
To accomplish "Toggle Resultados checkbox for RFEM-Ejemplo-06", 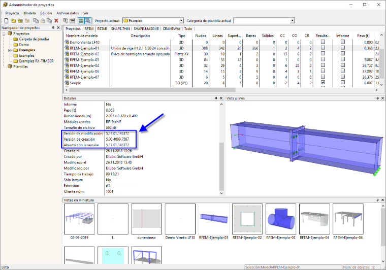I will click(x=323, y=71).
